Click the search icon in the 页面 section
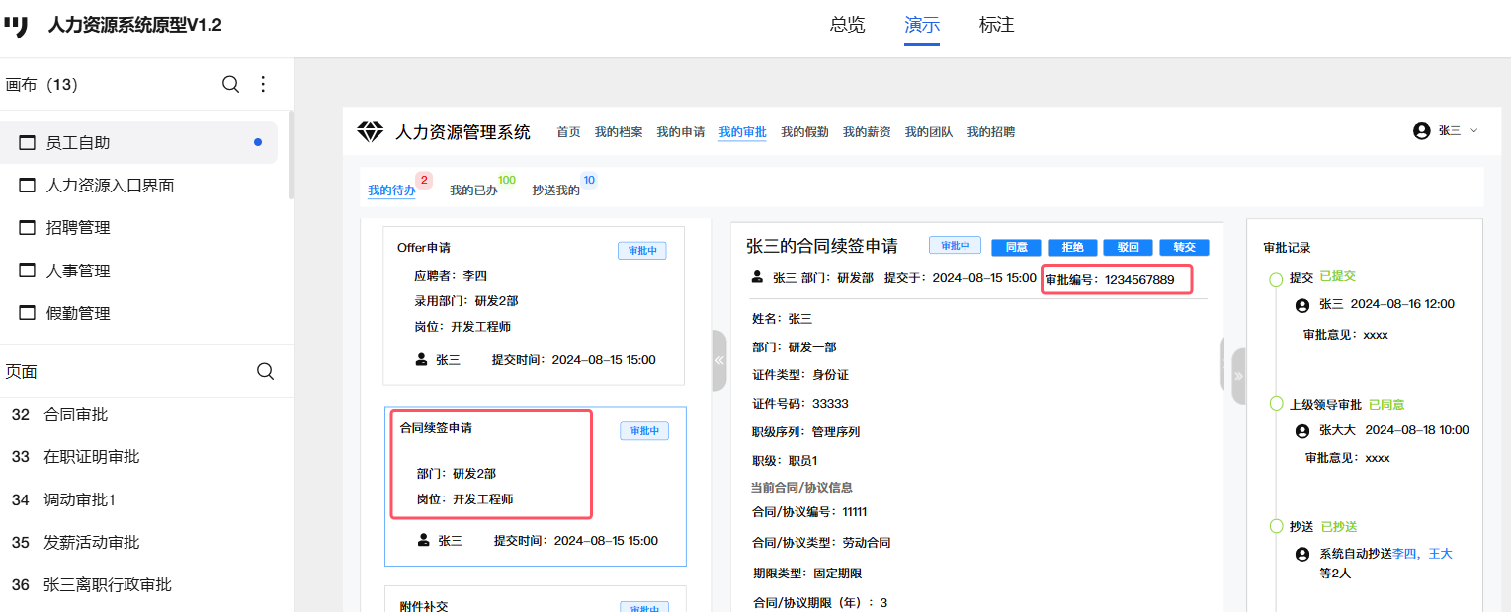The width and height of the screenshot is (1511, 612). tap(265, 371)
